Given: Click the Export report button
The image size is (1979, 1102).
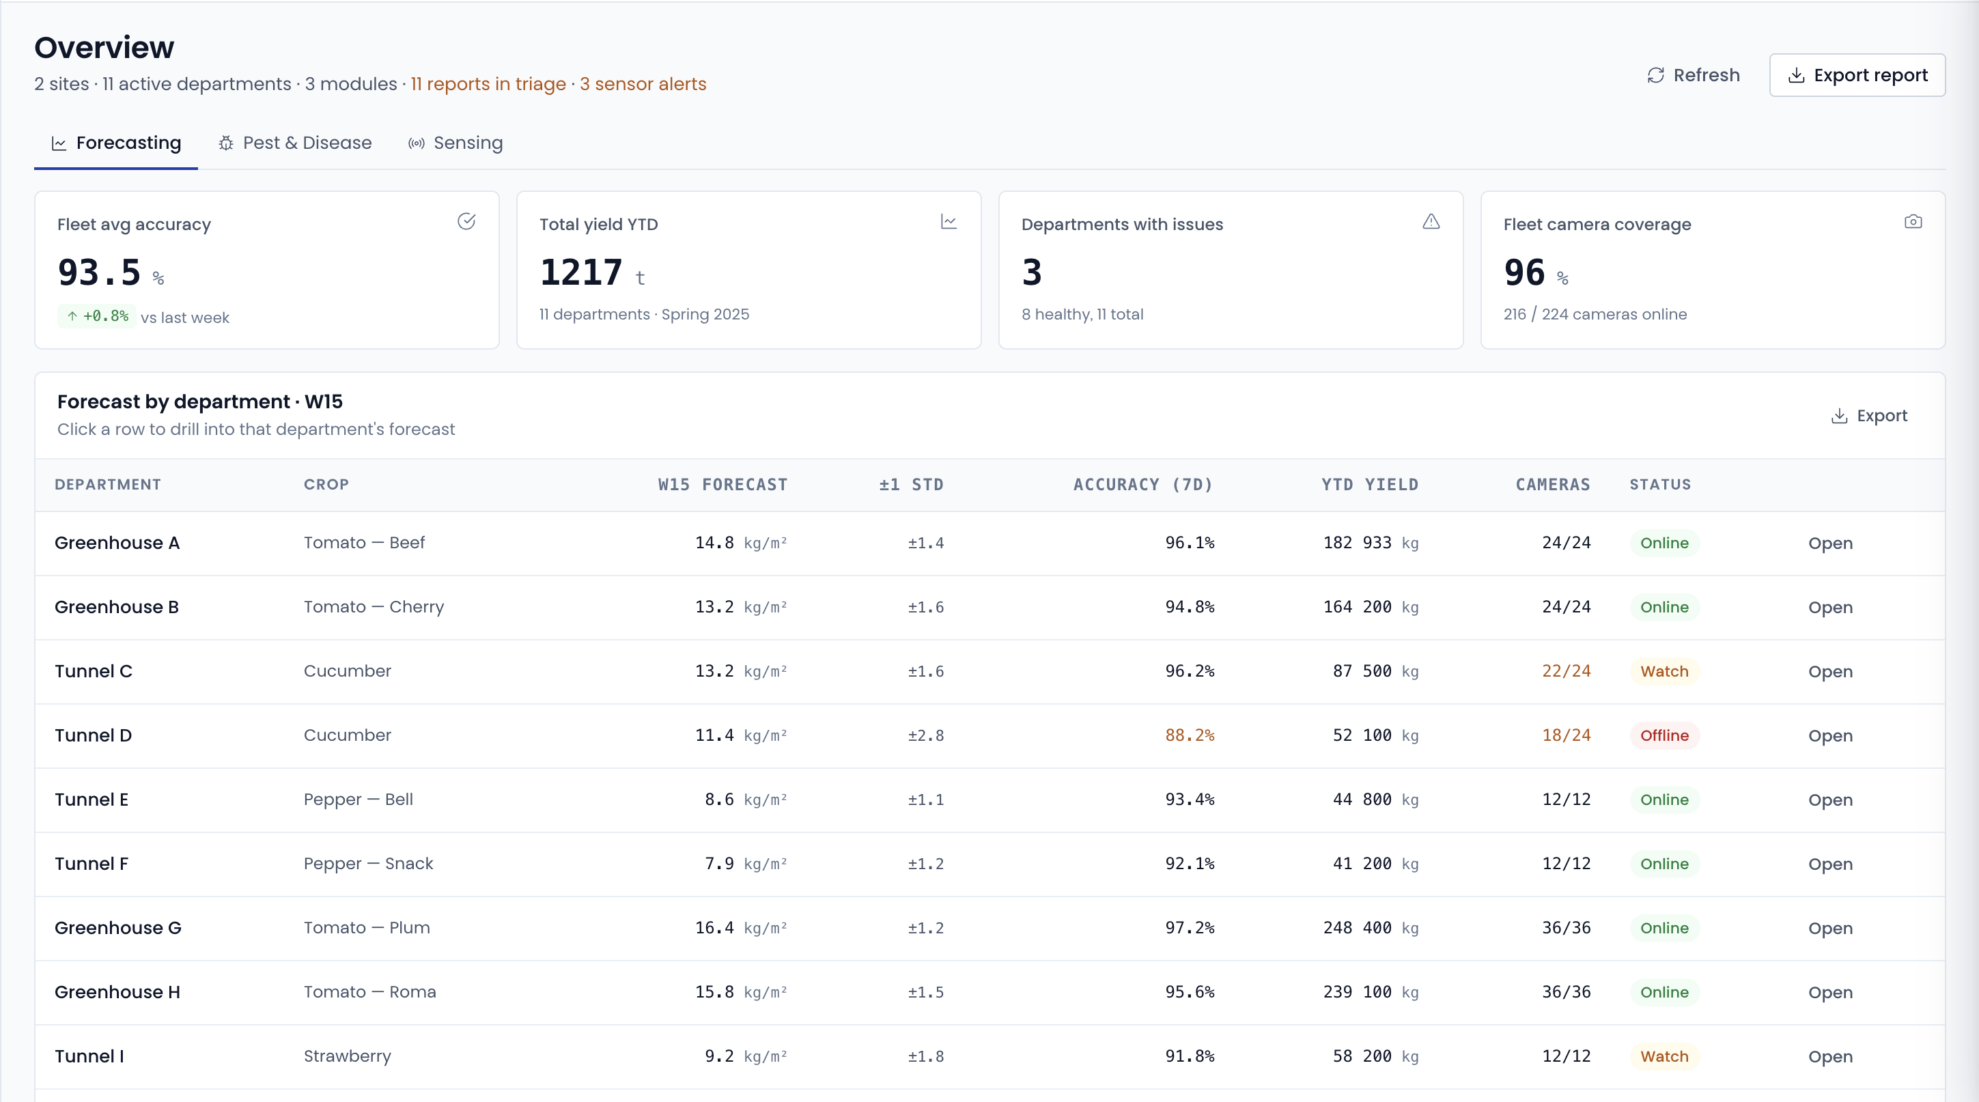Looking at the screenshot, I should tap(1857, 75).
